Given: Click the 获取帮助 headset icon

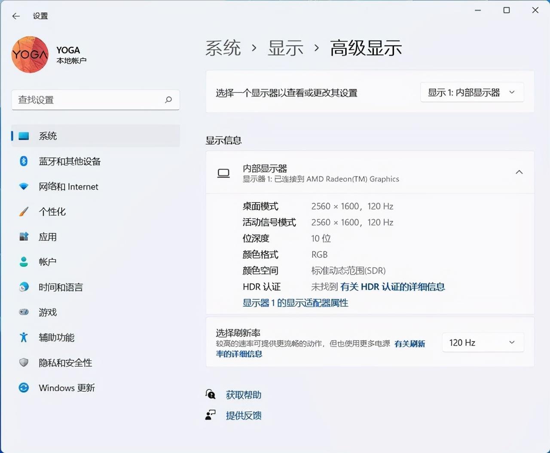Looking at the screenshot, I should (211, 394).
